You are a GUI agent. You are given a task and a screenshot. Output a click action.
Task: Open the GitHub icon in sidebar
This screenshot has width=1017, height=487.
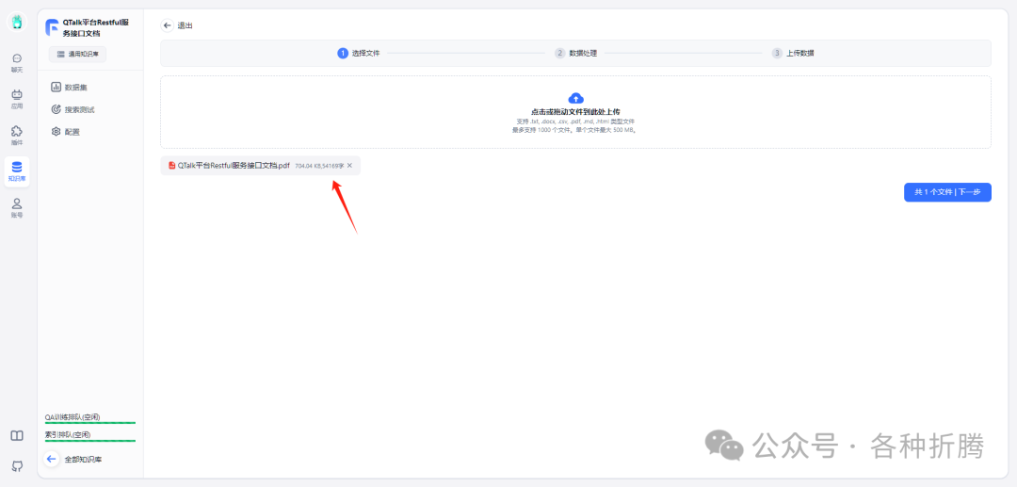coord(17,465)
